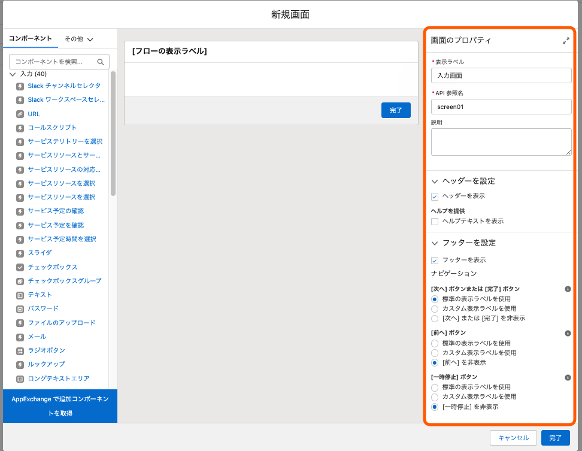Select 標準の表示ラベルを使用 under [前へ] ボタン
Image resolution: width=582 pixels, height=451 pixels.
435,343
